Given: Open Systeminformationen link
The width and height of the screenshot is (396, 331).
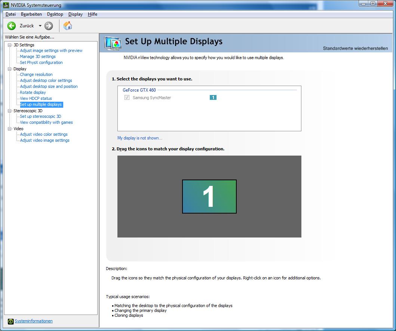Looking at the screenshot, I should (34, 321).
